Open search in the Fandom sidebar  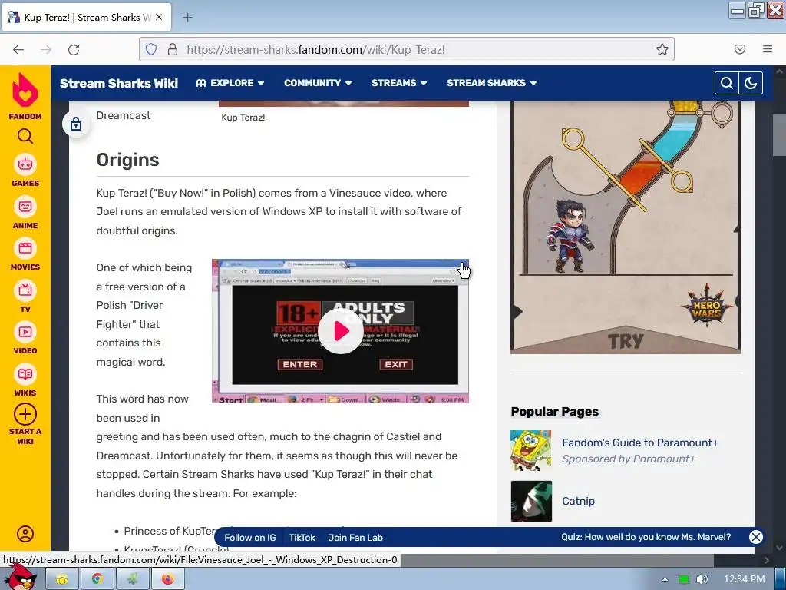pos(25,136)
